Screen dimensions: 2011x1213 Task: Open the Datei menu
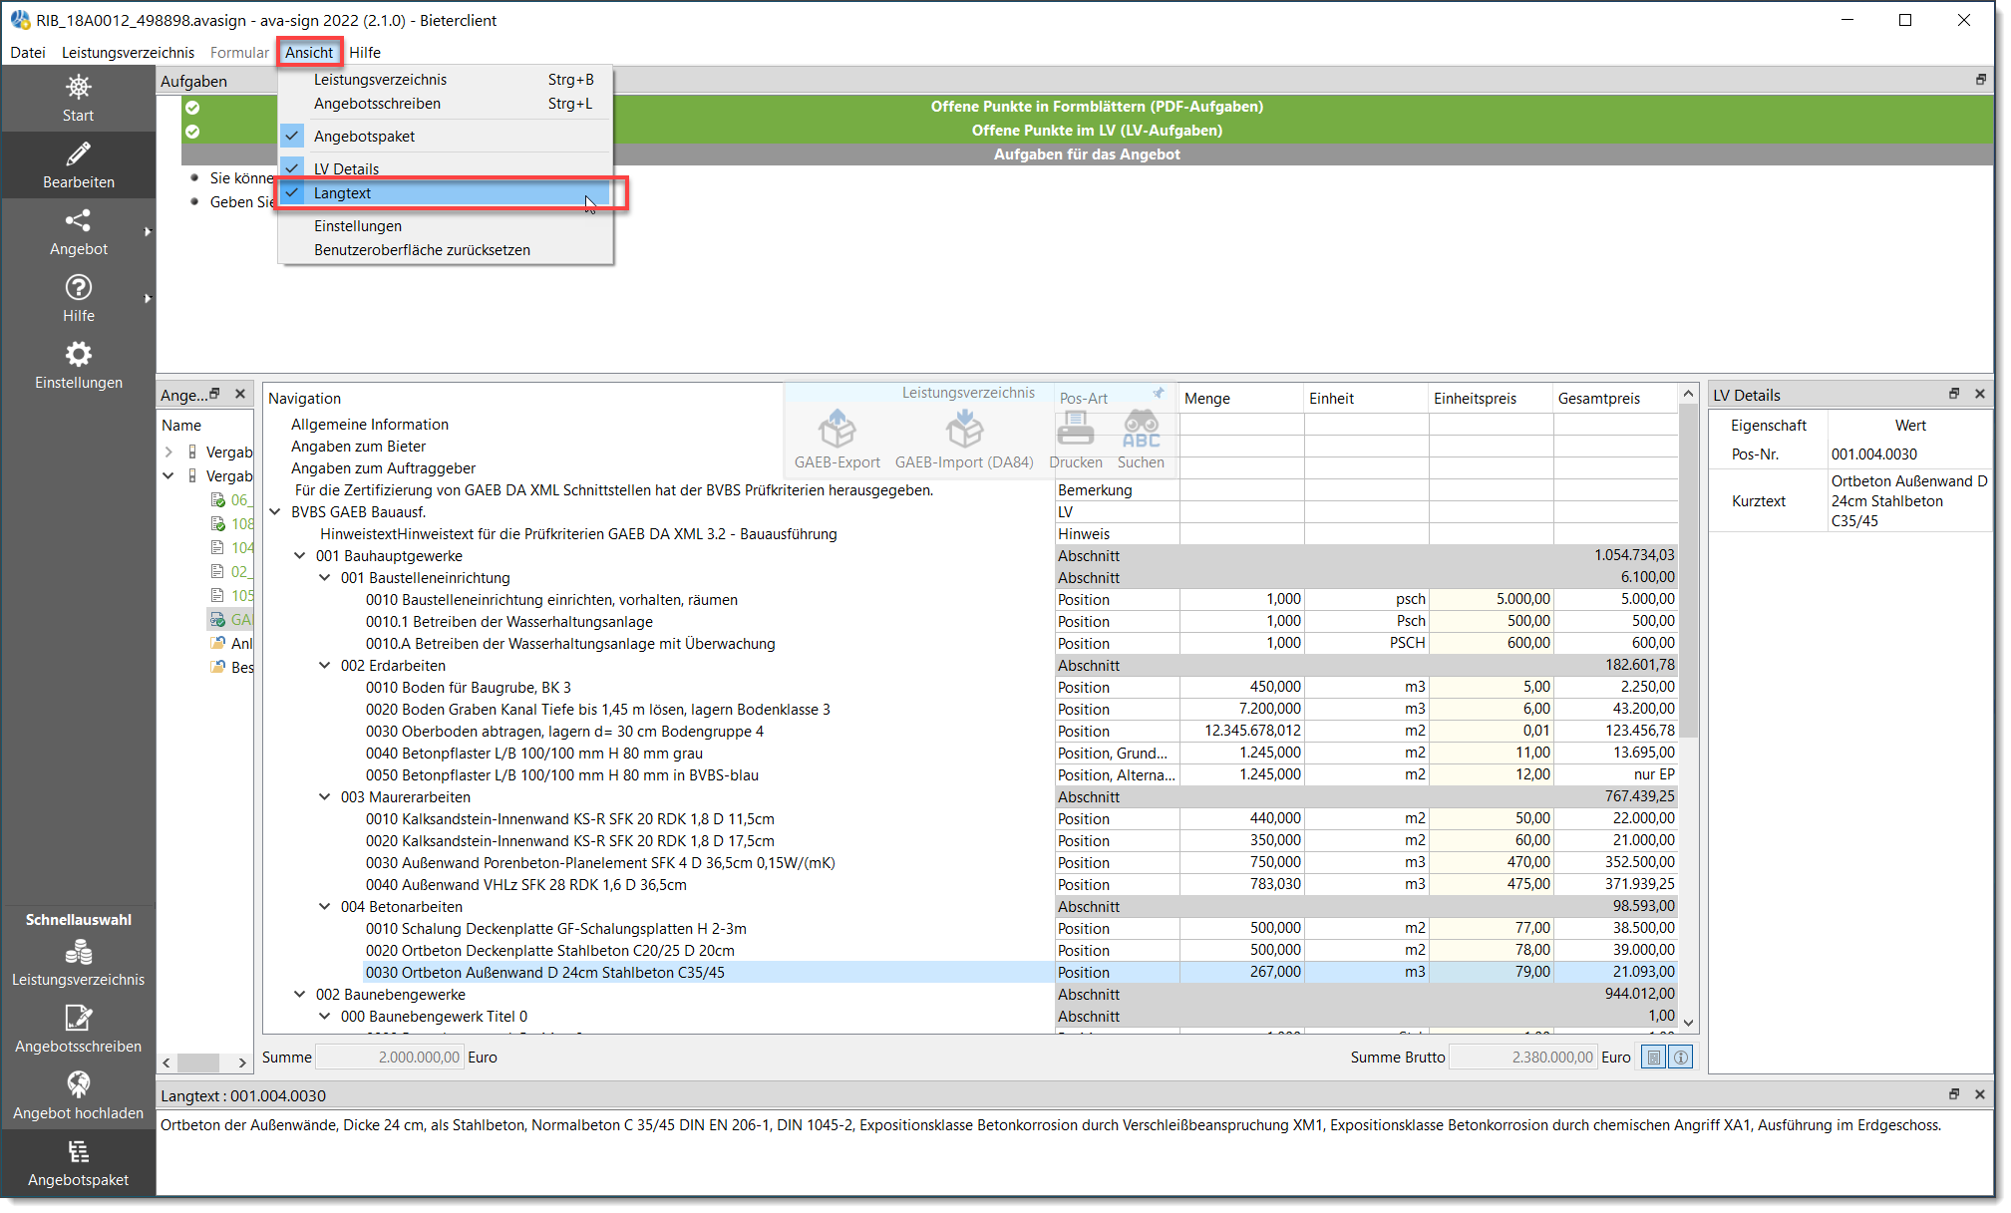point(28,53)
